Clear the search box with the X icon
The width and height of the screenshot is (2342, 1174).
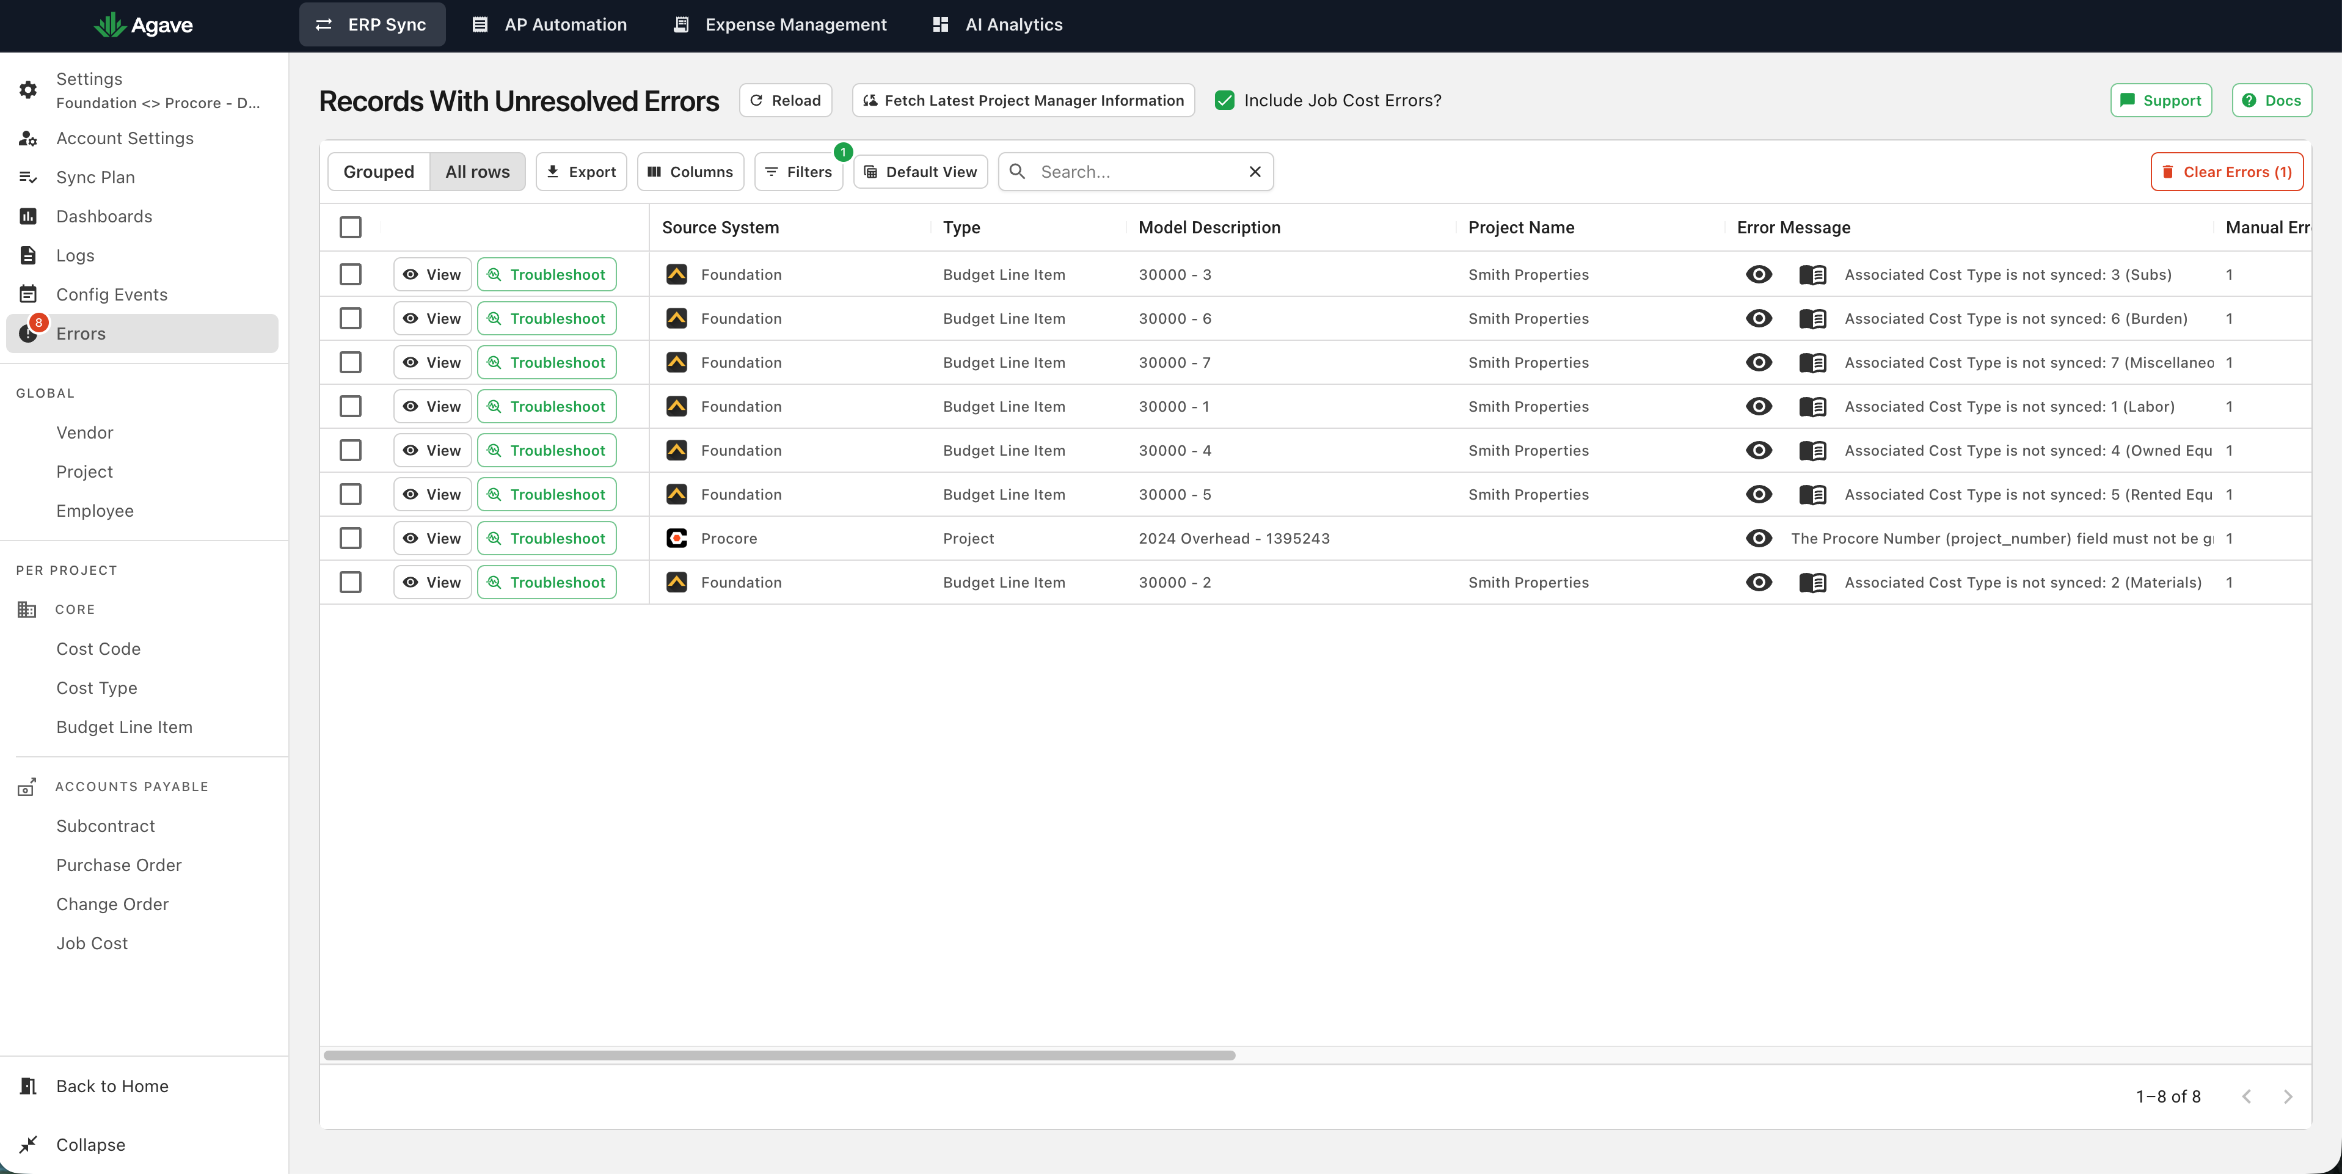pyautogui.click(x=1255, y=172)
